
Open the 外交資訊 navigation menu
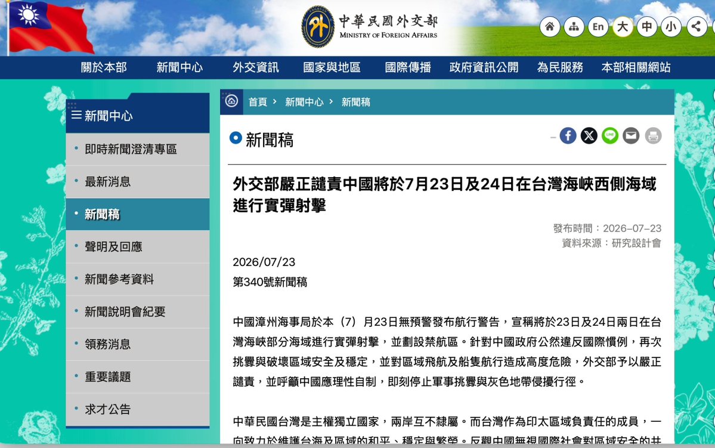tap(256, 67)
